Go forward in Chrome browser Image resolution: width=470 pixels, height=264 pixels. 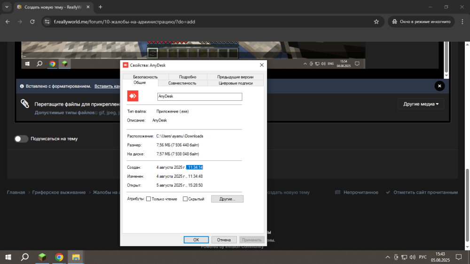20,22
